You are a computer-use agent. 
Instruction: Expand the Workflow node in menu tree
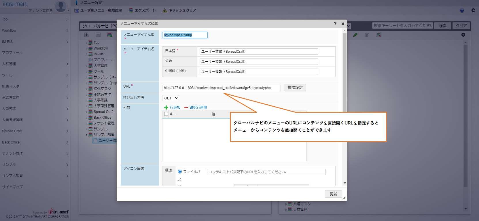[86, 48]
